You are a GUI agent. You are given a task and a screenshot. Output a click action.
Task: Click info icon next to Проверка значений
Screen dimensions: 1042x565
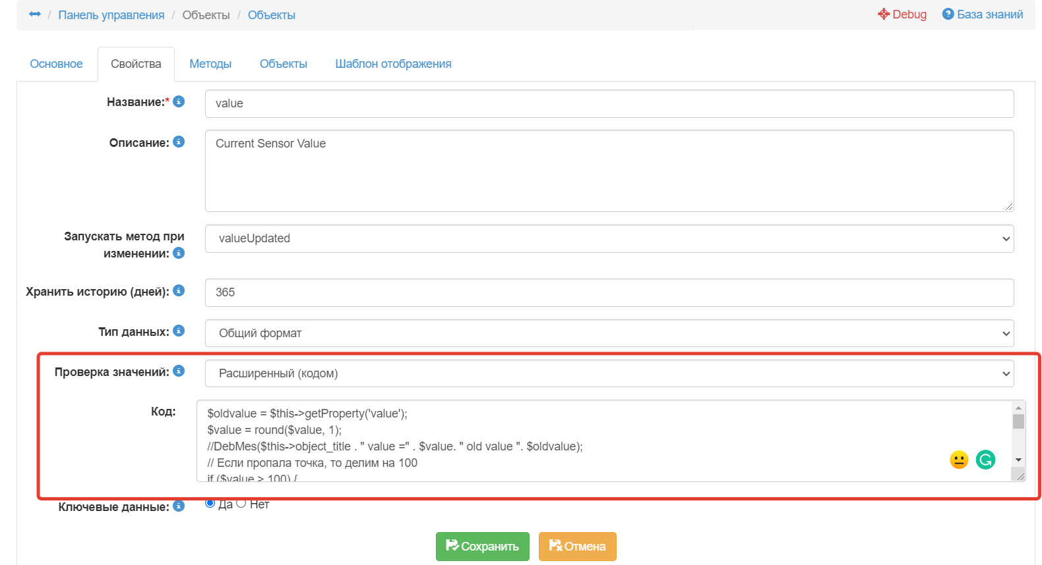click(x=179, y=371)
